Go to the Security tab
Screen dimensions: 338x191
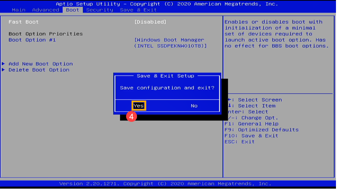(x=100, y=10)
